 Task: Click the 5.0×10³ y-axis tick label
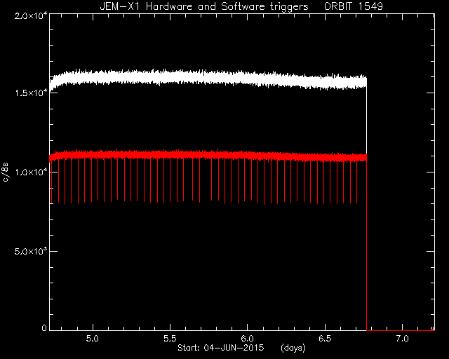(31, 251)
